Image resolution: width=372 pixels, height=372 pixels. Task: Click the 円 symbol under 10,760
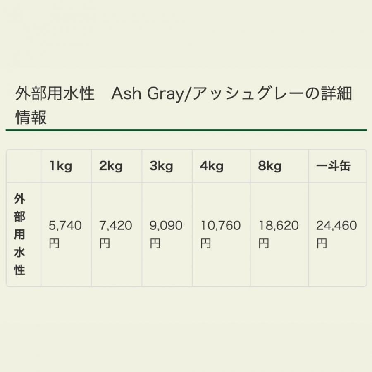(x=205, y=243)
